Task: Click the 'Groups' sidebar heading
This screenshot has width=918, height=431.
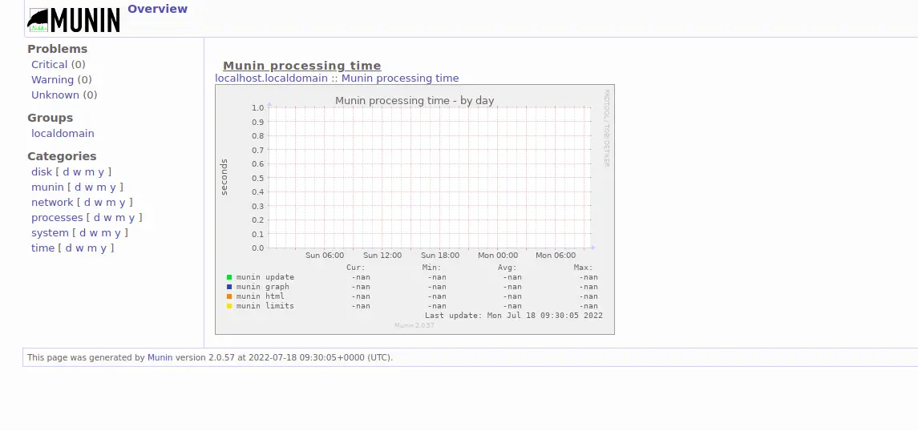Action: 51,118
